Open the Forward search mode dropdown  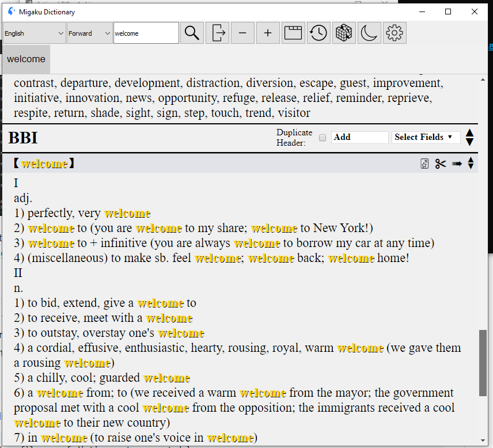(x=90, y=33)
